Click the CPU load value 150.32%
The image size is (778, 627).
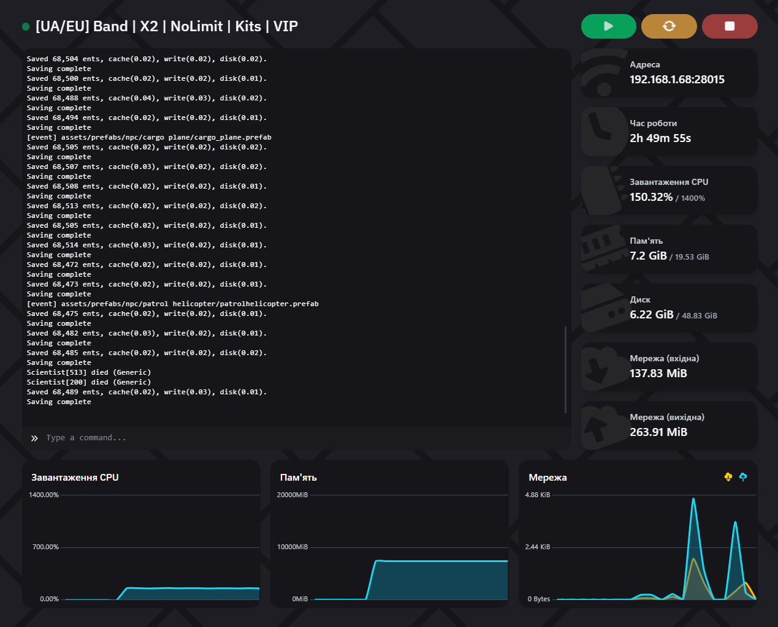point(651,197)
